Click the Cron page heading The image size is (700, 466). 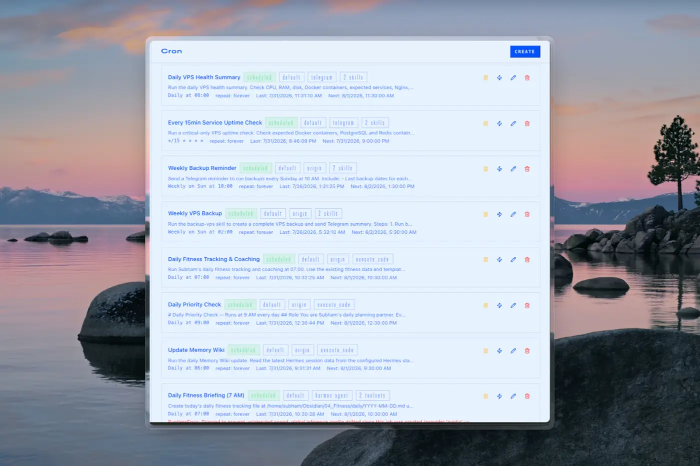pos(171,51)
